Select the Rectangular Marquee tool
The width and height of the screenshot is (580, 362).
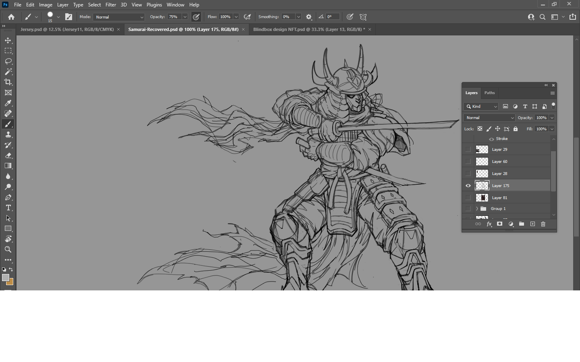8,51
